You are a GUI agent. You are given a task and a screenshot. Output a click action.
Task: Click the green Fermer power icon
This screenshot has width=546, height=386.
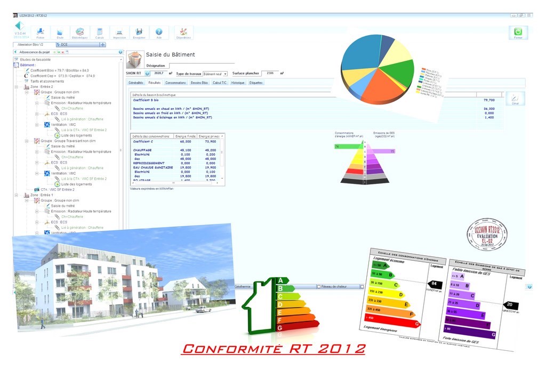click(518, 33)
